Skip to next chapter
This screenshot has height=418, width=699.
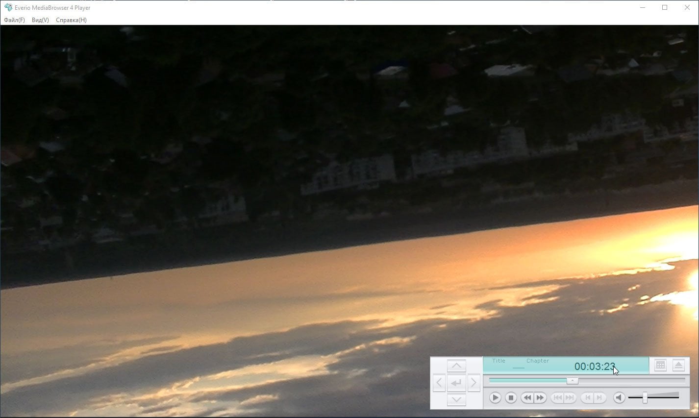pyautogui.click(x=570, y=398)
